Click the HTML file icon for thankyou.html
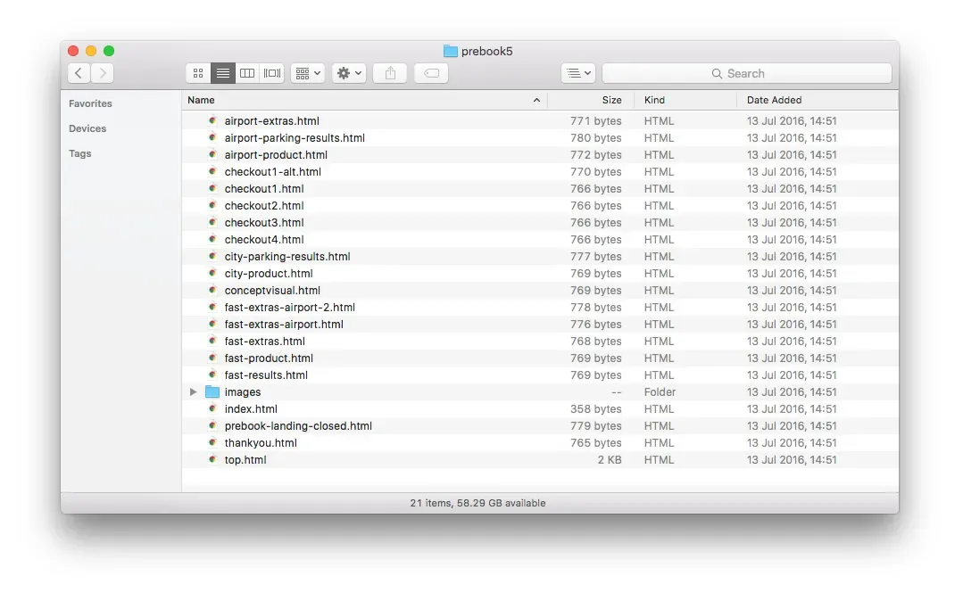 tap(212, 442)
